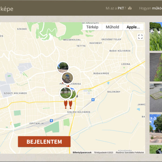Open the pavement slab sidebar photo

(156, 98)
